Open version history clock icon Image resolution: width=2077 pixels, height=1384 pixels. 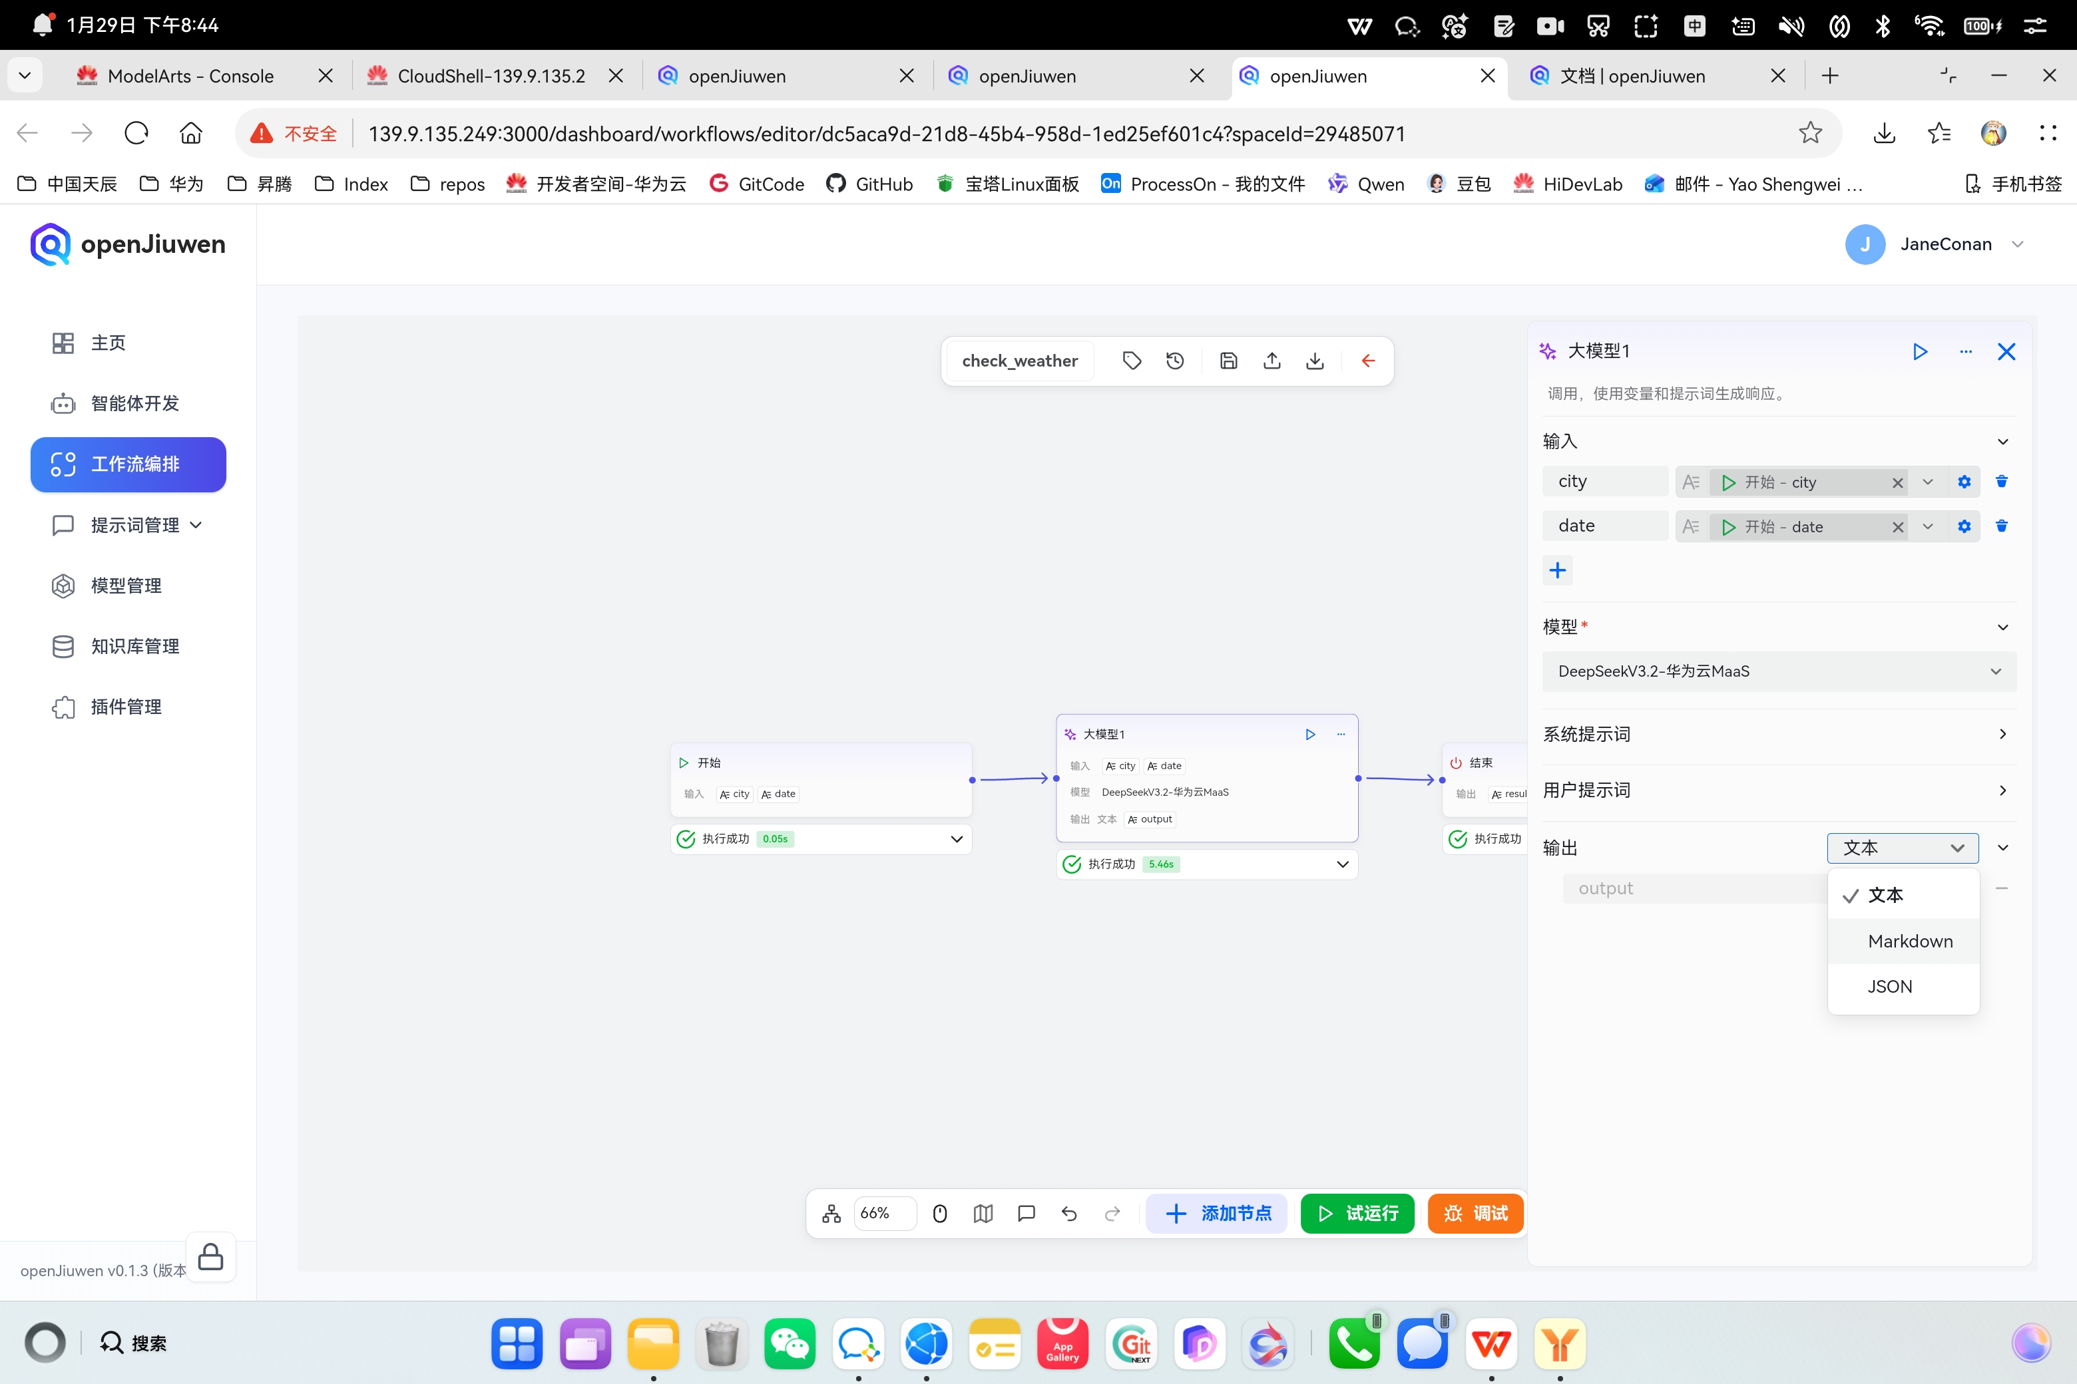[1174, 360]
